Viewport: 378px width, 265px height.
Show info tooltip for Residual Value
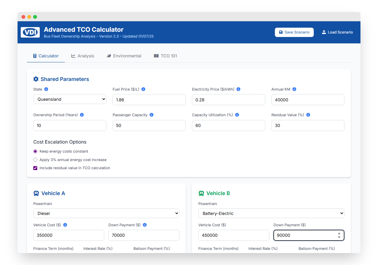point(308,115)
